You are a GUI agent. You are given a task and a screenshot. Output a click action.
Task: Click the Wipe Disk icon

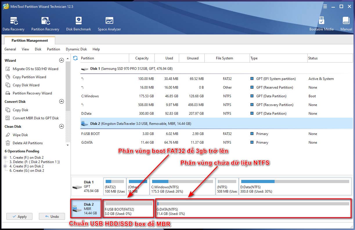point(8,135)
